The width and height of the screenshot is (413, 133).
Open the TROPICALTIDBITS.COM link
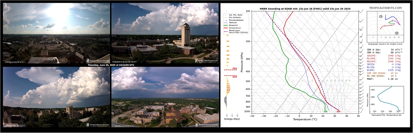(385, 8)
